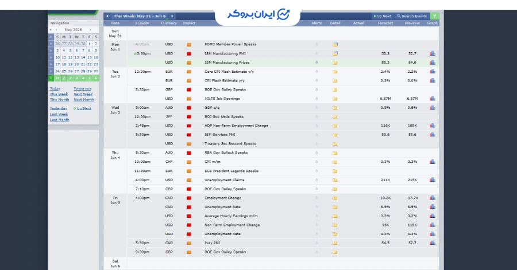Open detail folder for ECB President Lagarde Speaks
Image resolution: width=517 pixels, height=270 pixels.
pos(335,171)
